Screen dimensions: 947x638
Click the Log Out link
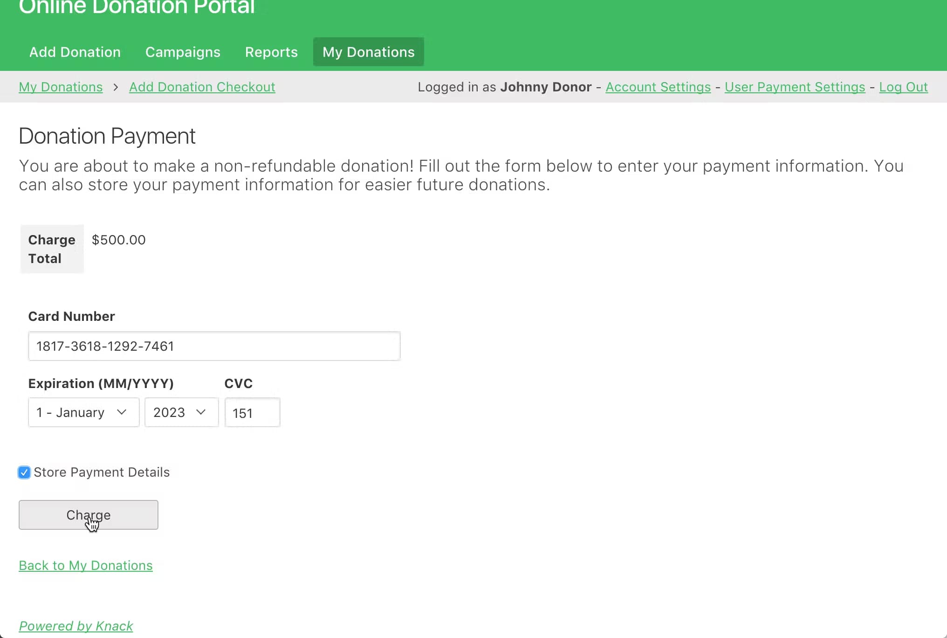(903, 87)
